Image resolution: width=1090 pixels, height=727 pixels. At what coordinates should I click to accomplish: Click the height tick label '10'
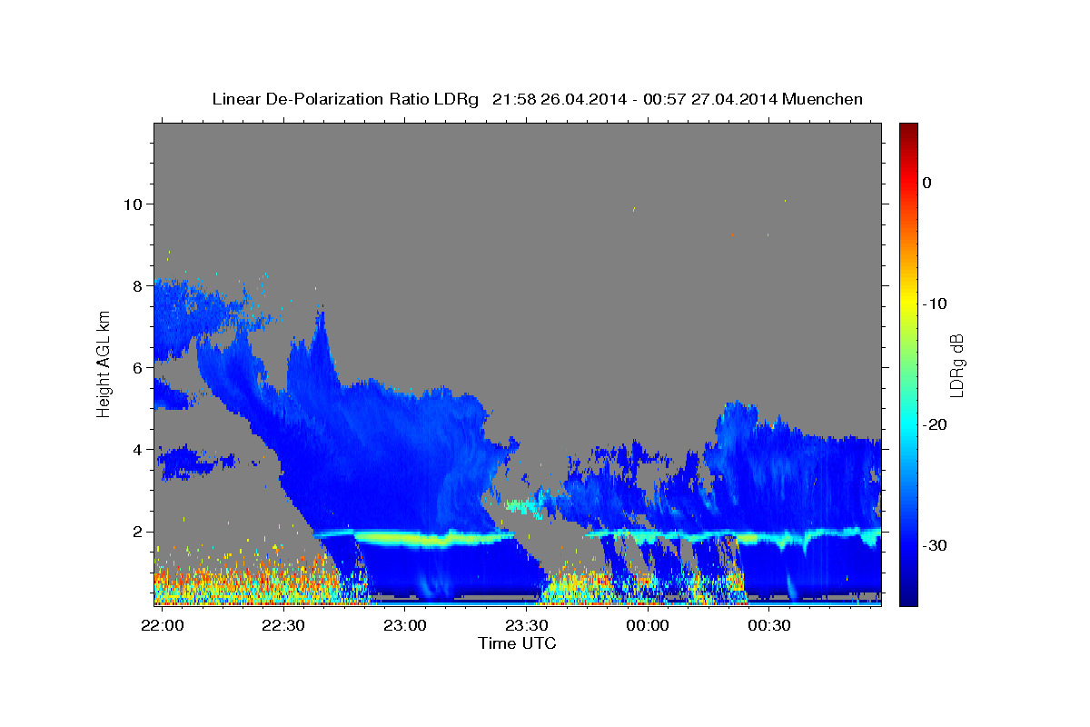133,204
